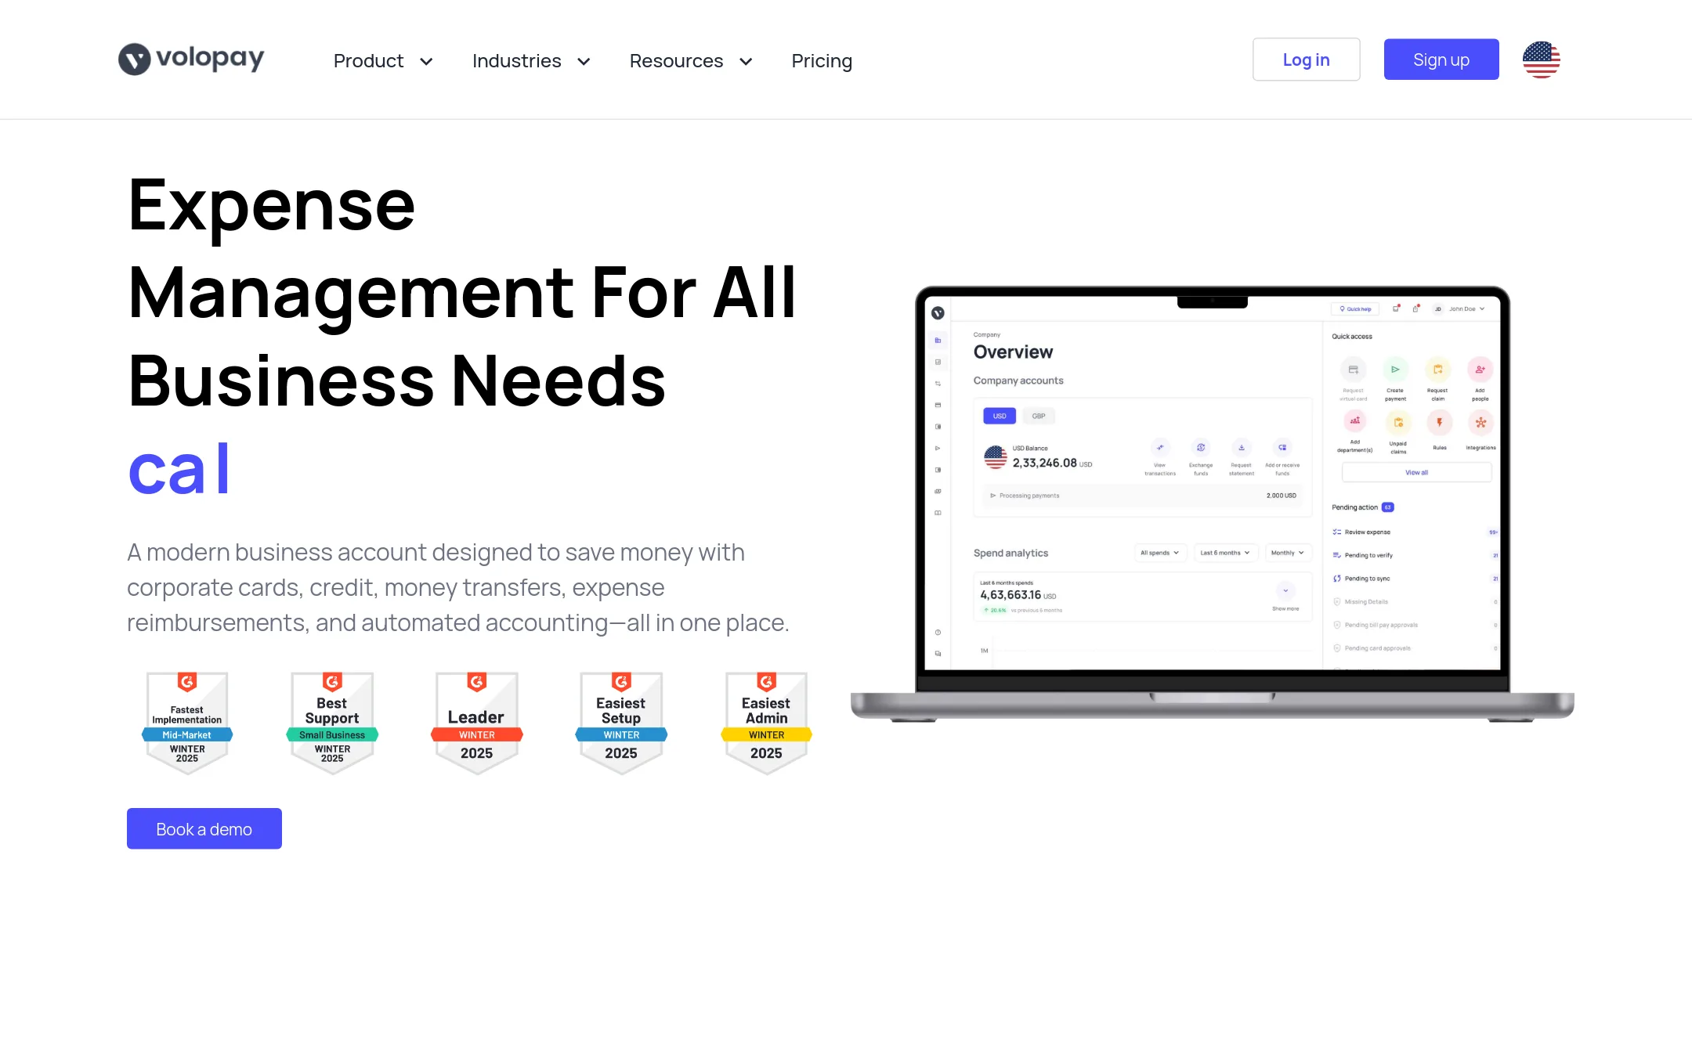This screenshot has height=1057, width=1692.
Task: Click the Log in button
Action: (1306, 60)
